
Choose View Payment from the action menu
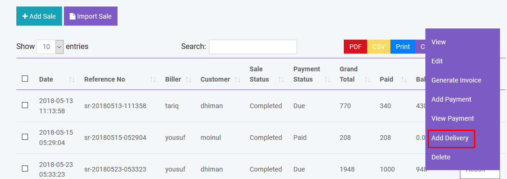pyautogui.click(x=452, y=118)
